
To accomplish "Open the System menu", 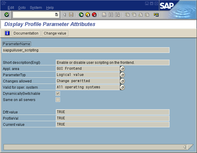I will coord(36,7).
